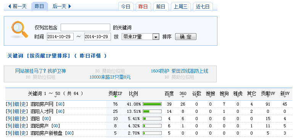Sort by 比例 column arrow
The image size is (296, 138).
[x=134, y=97]
